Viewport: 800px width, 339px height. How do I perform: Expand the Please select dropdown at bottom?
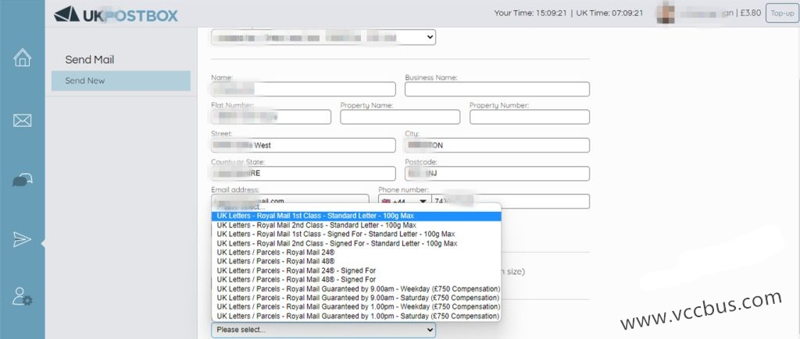pyautogui.click(x=323, y=330)
